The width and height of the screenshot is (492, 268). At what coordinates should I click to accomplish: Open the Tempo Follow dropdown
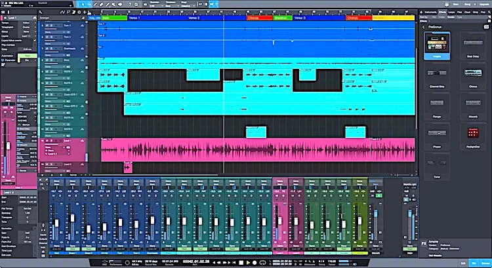(28, 23)
